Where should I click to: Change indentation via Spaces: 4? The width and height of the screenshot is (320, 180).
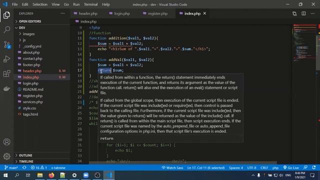(x=236, y=168)
